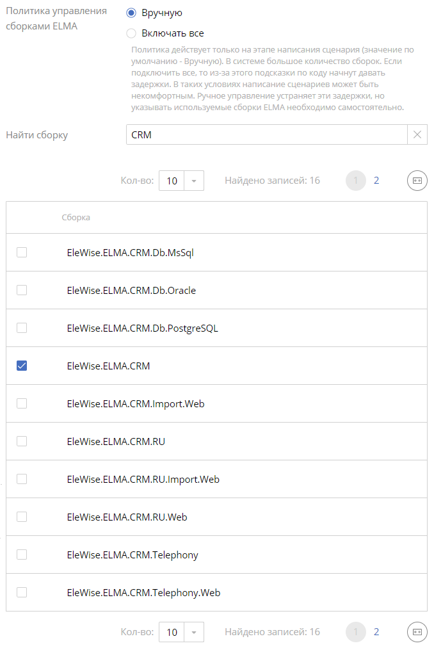
Task: Check EleWise.ELMA.CRM.Telephony assembly
Action: tap(22, 555)
